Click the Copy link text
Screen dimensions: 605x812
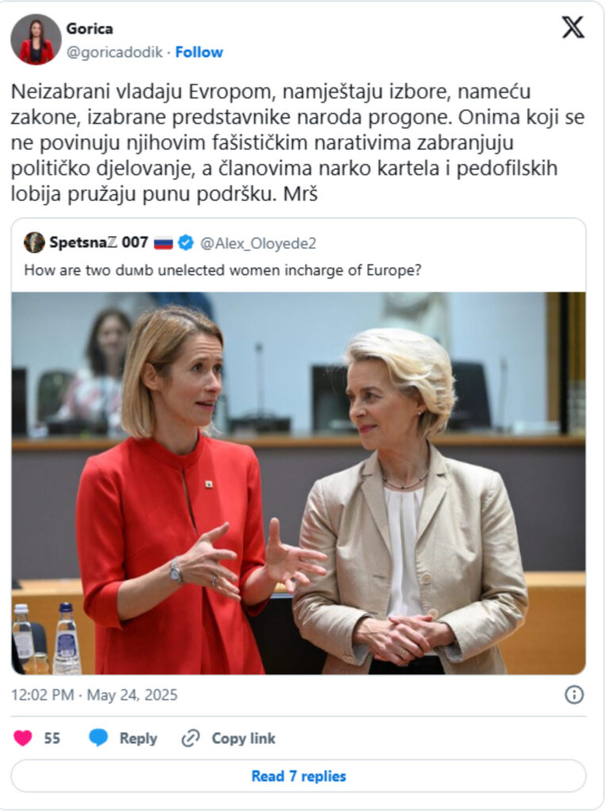coord(243,738)
